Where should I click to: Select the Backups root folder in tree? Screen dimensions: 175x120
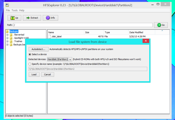(x=13, y=31)
